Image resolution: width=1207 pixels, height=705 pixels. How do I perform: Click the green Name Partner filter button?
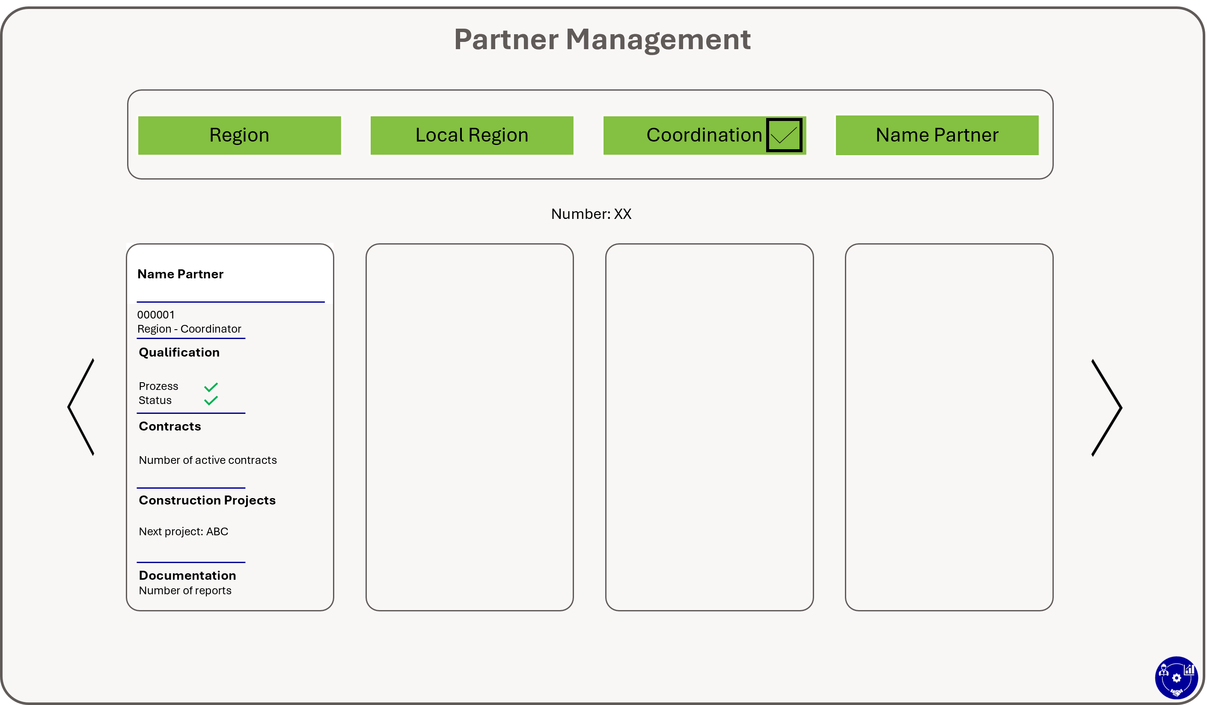pos(937,135)
